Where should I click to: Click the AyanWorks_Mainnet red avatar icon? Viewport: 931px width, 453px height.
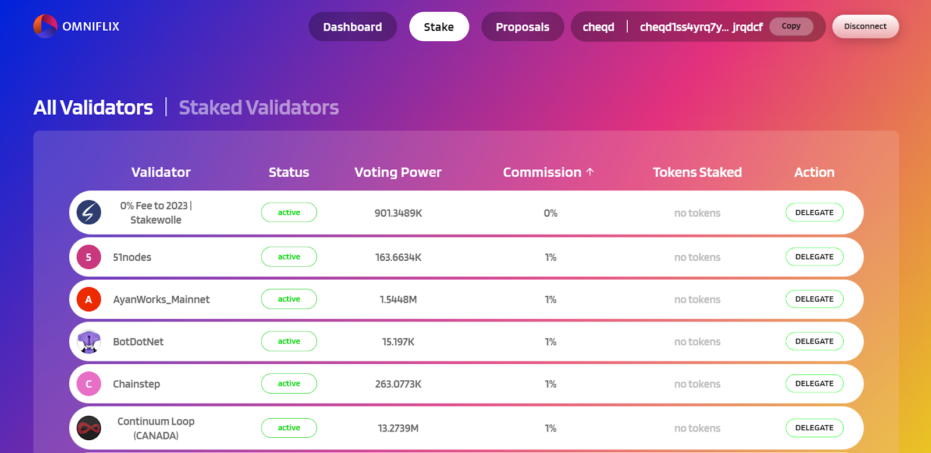tap(89, 299)
